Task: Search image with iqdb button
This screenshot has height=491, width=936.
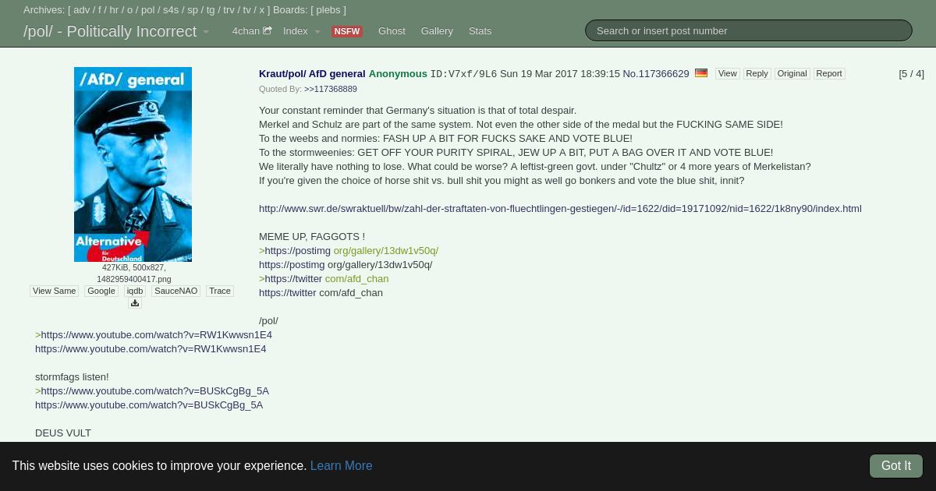Action: coord(135,291)
